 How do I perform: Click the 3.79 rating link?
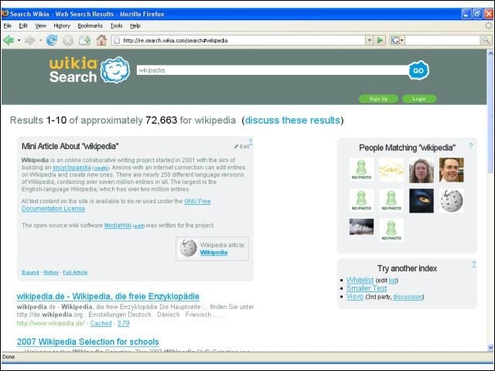point(123,323)
